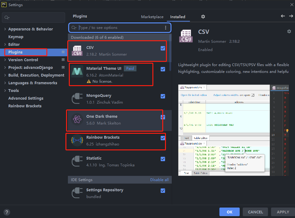295x218 pixels.
Task: Toggle the Settings Repository checkbox
Action: (x=163, y=191)
